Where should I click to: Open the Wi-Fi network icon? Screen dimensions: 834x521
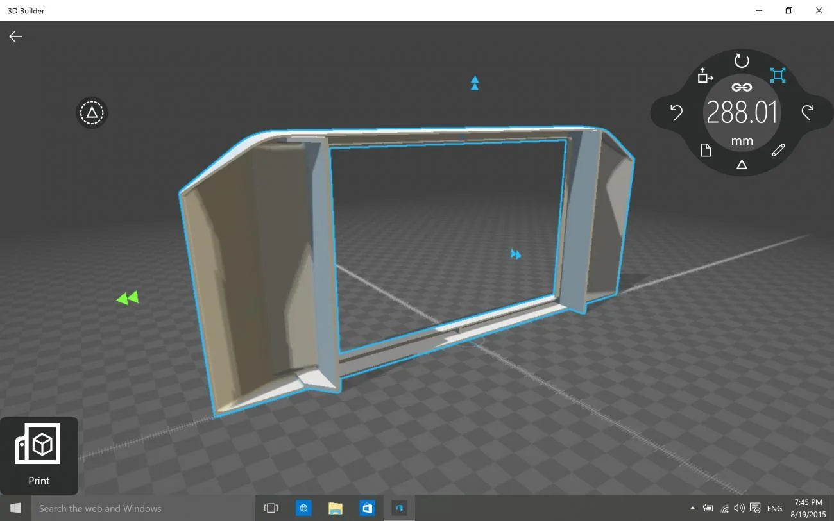tap(724, 508)
